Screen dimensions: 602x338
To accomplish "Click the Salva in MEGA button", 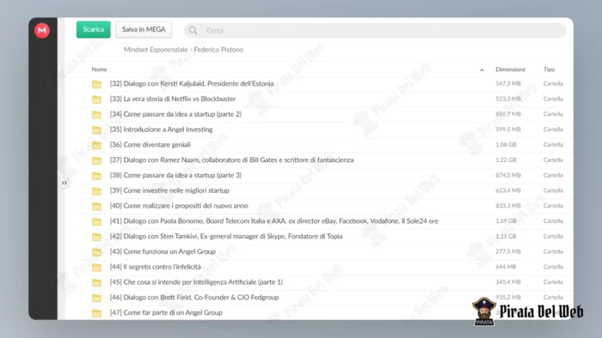I will (x=144, y=29).
